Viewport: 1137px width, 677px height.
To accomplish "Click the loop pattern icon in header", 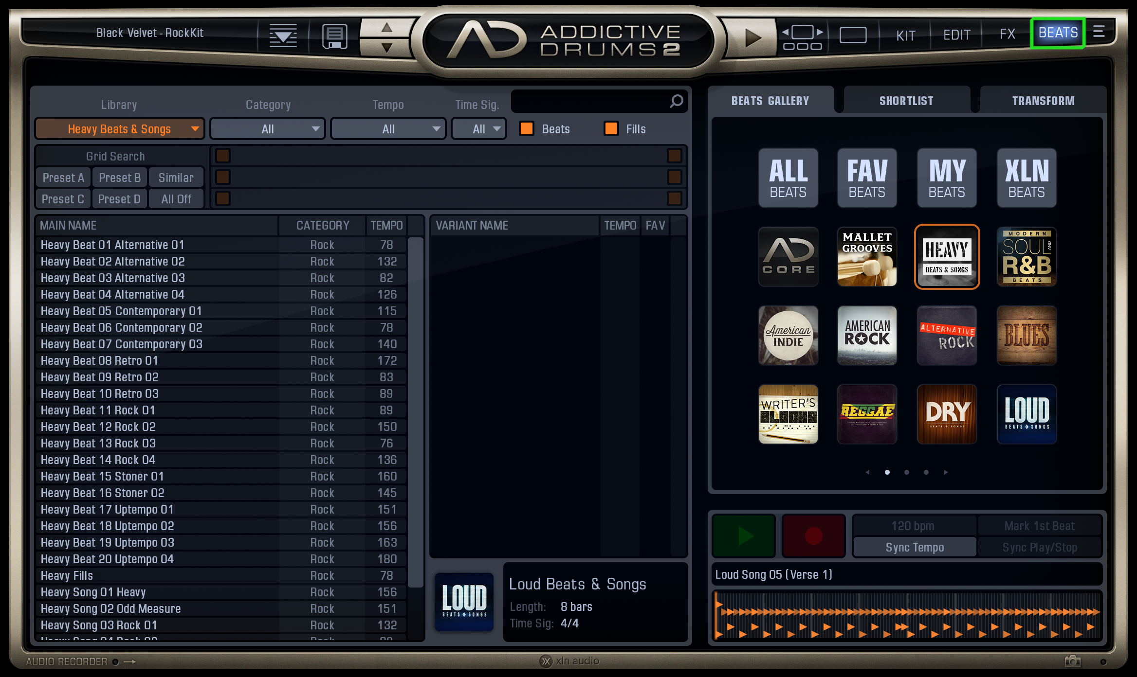I will (802, 37).
